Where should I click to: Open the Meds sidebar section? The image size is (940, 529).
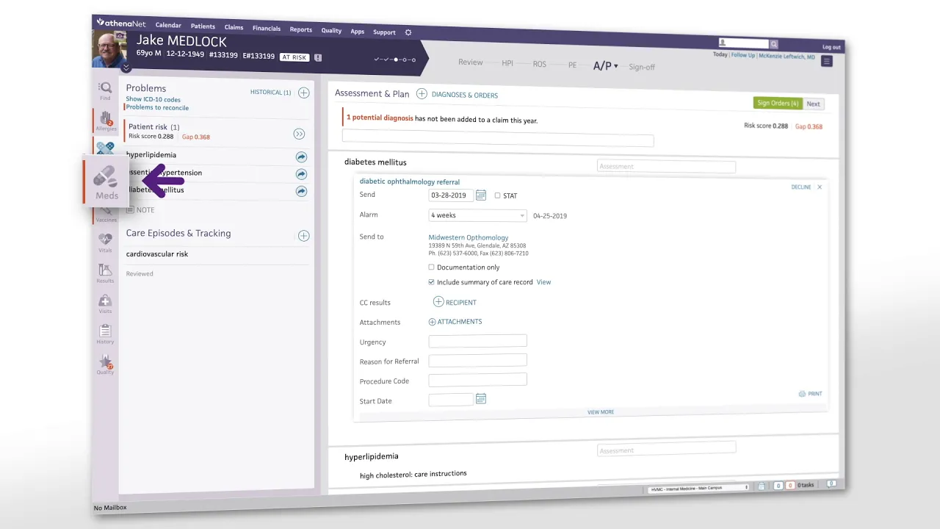106,181
